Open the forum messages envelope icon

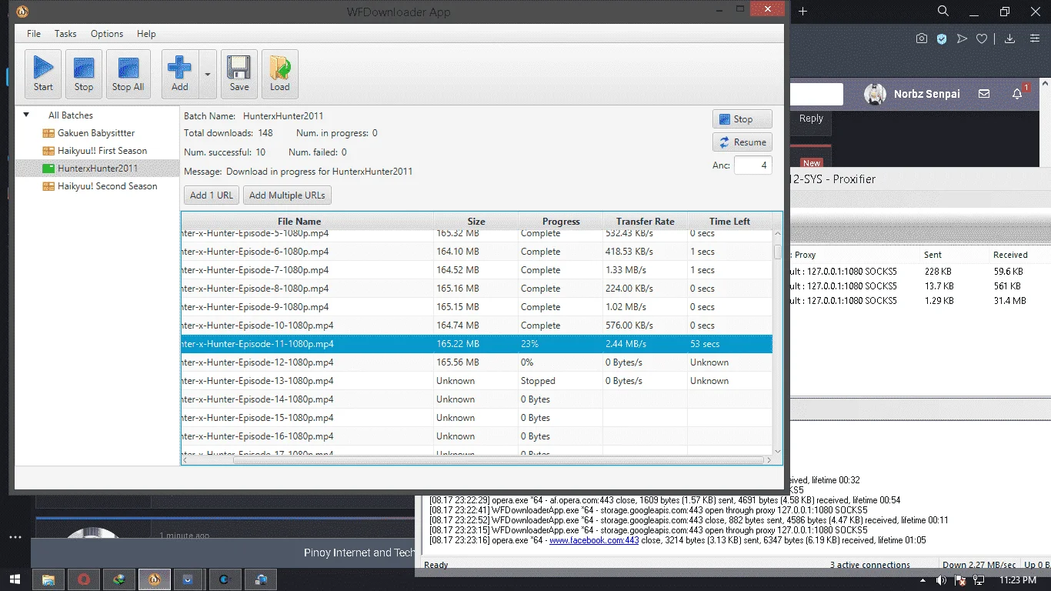(984, 94)
